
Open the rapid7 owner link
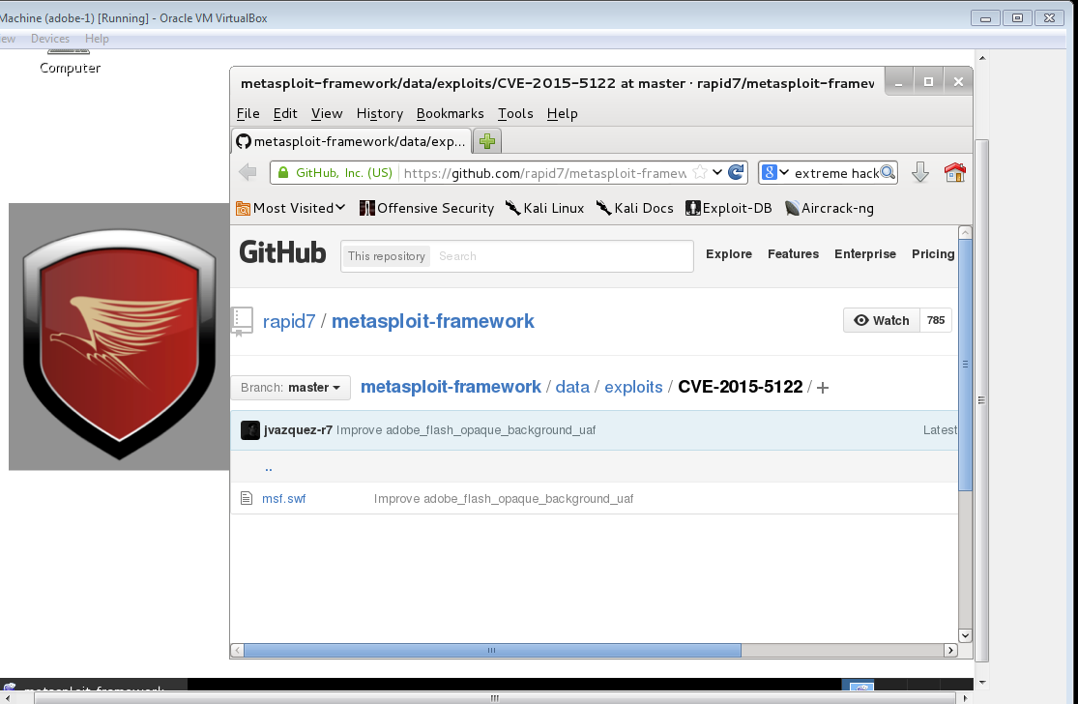click(x=289, y=321)
